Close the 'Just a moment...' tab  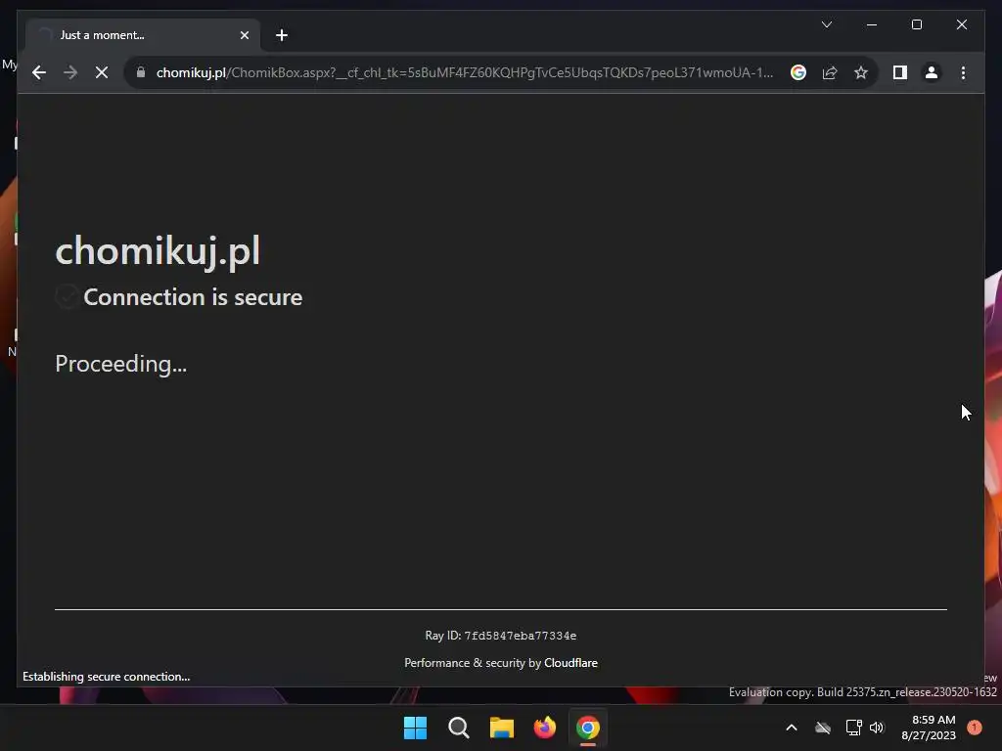244,35
